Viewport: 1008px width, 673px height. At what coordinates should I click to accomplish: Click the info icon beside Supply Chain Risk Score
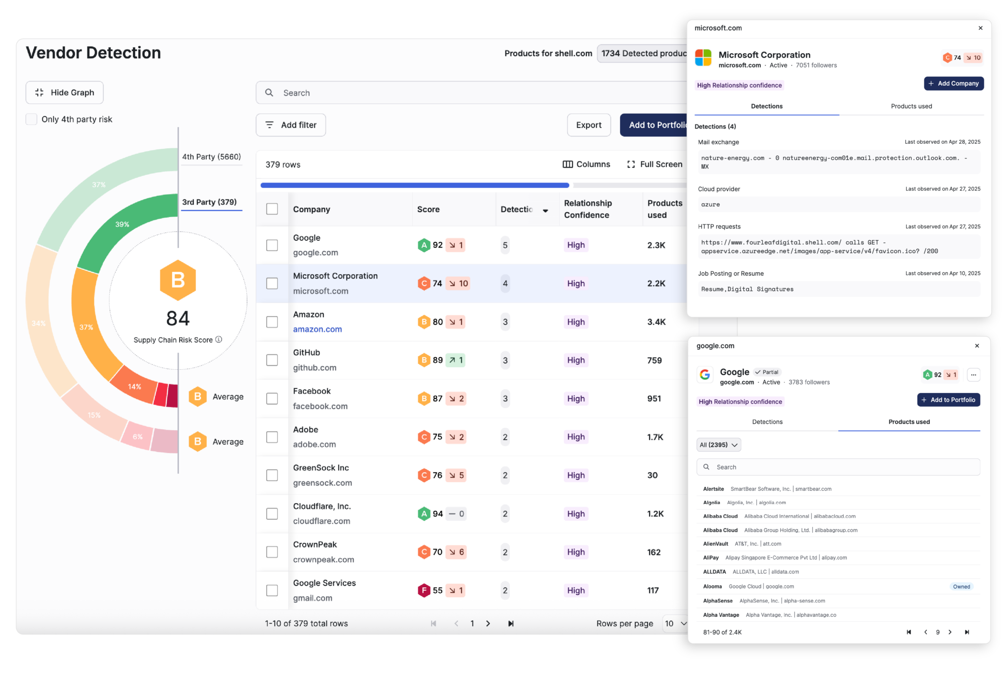click(218, 339)
